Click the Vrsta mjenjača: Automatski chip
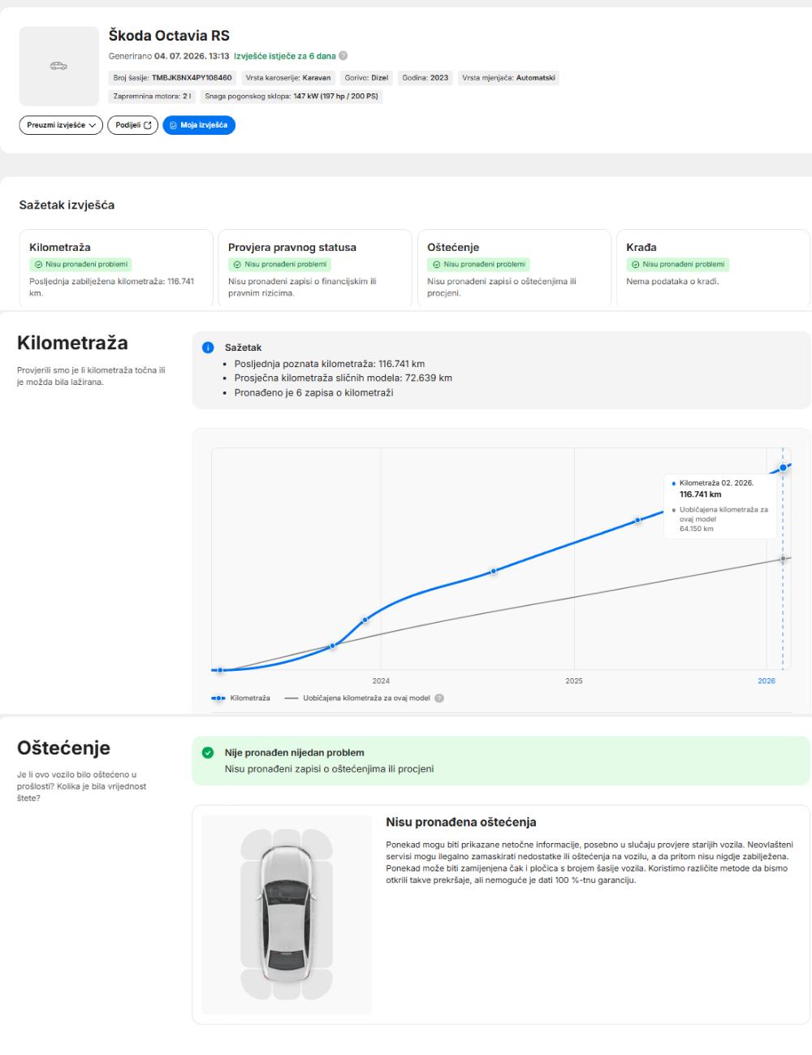Viewport: 812px width, 1055px height. point(509,78)
